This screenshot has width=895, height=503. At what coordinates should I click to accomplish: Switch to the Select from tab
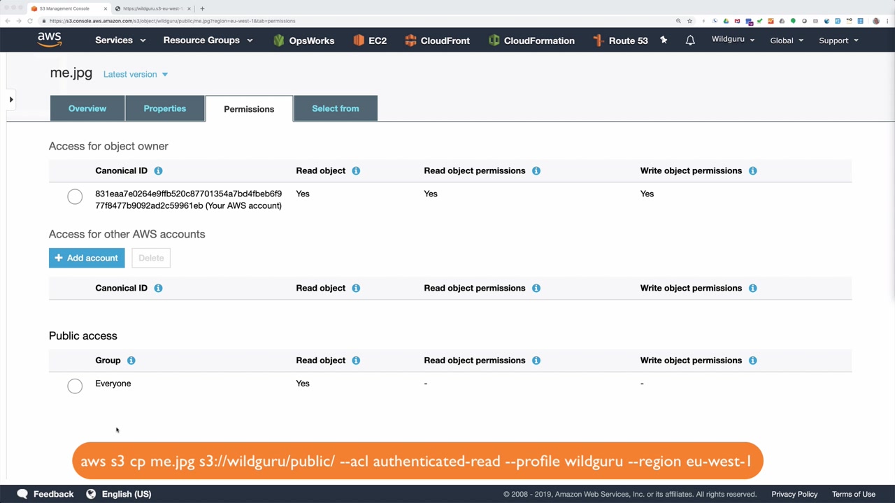tap(336, 108)
